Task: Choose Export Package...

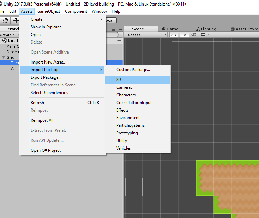Action: point(62,77)
